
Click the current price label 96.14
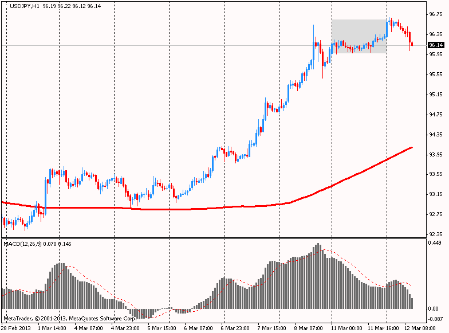[436, 45]
